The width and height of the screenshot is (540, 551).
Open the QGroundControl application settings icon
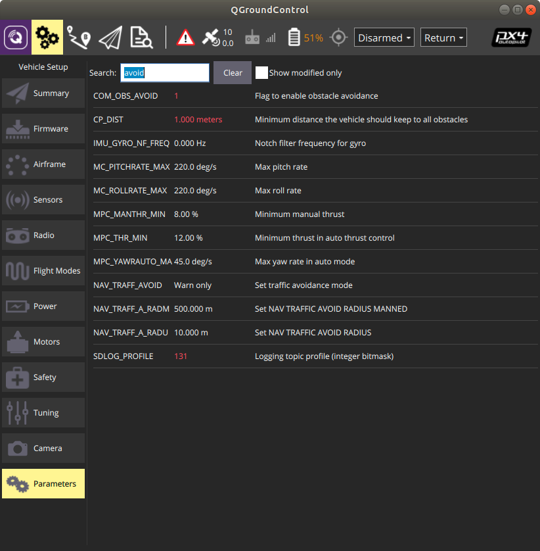[16, 37]
